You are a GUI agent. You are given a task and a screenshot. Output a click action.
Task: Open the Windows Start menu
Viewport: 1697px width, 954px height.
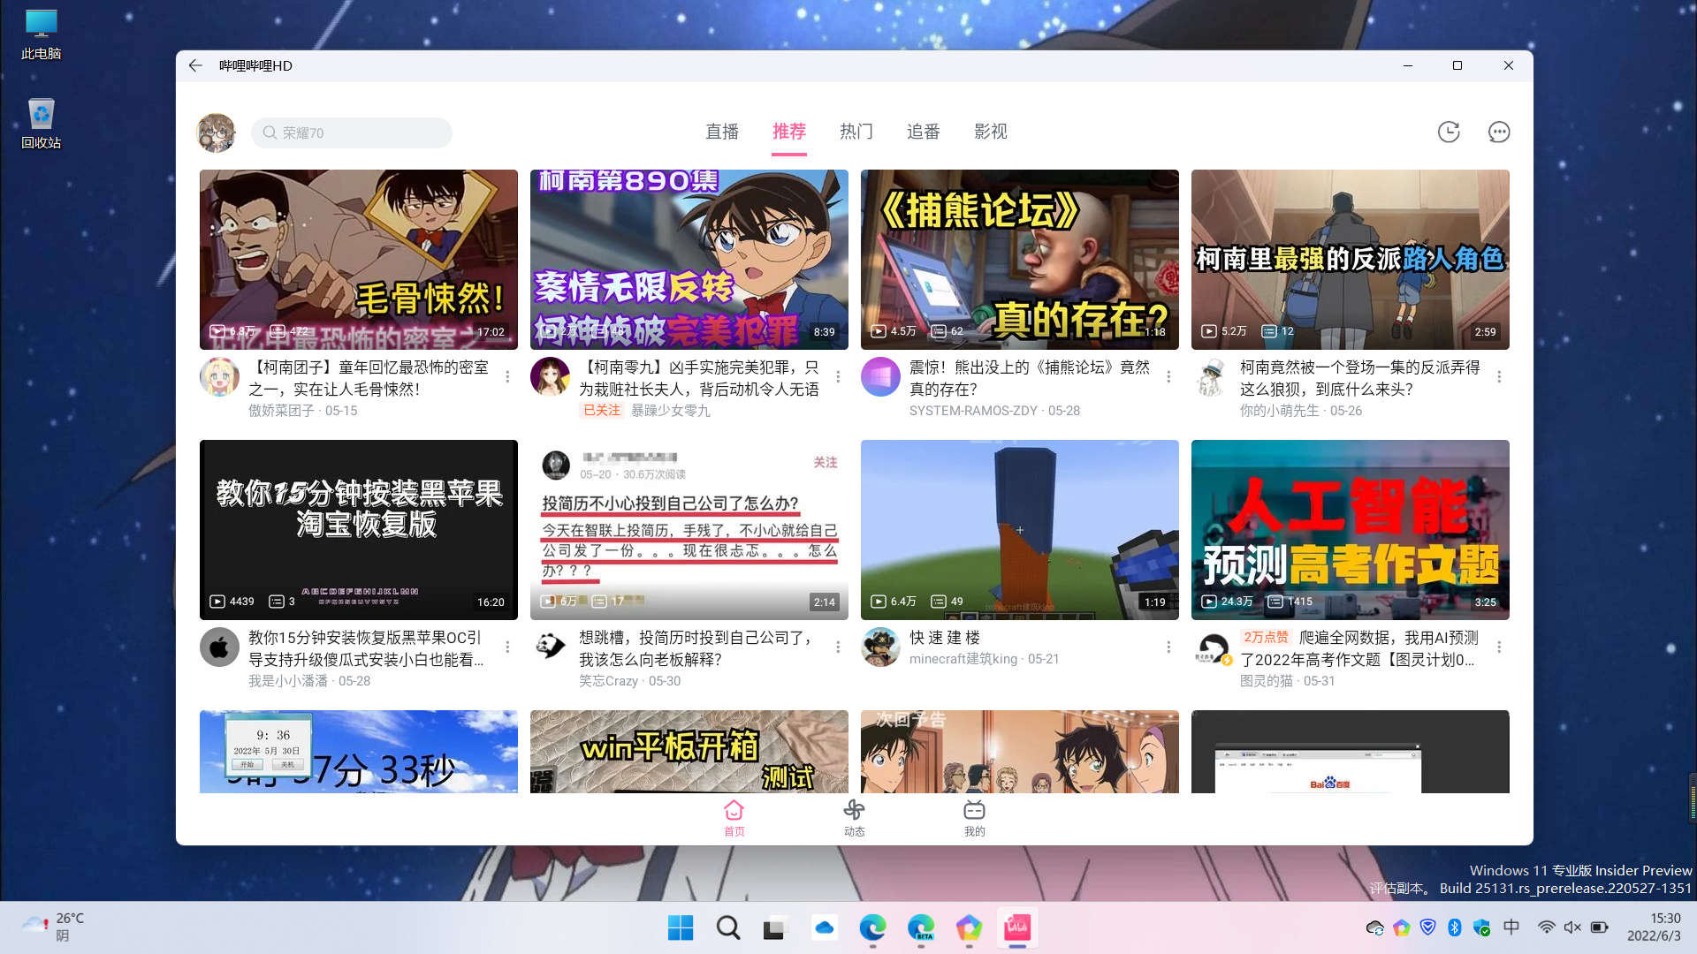(681, 927)
